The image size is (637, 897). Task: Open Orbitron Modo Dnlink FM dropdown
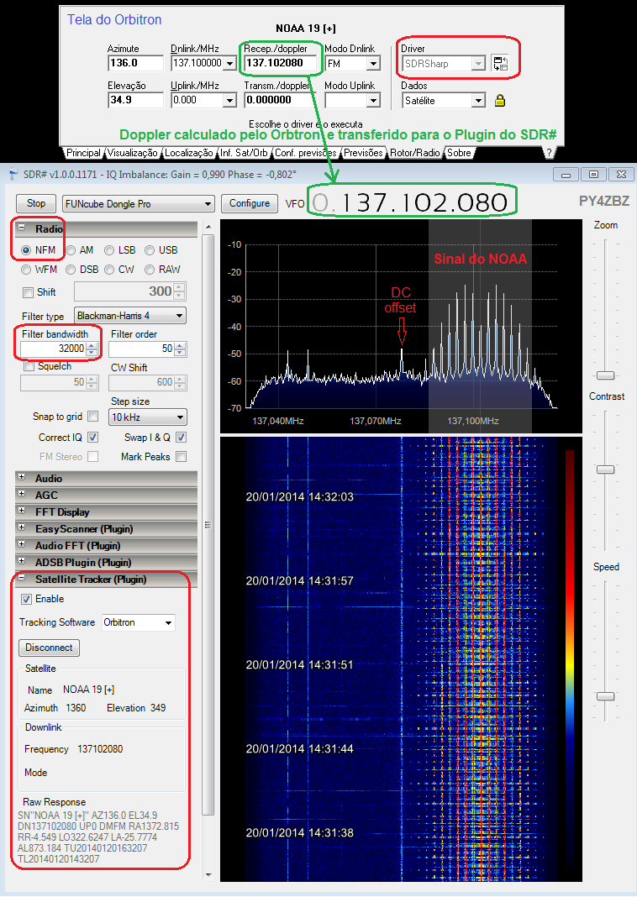tap(374, 64)
